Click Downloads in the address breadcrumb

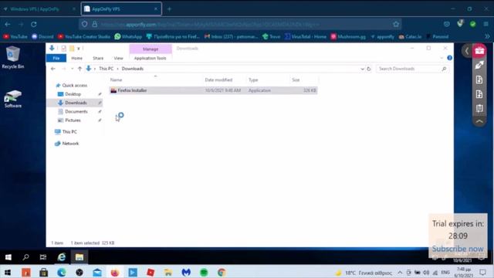[133, 69]
